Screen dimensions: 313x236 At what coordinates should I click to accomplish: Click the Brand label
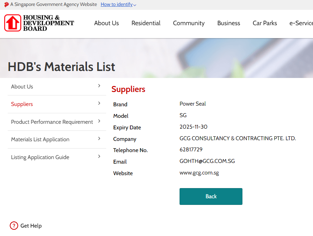point(120,104)
